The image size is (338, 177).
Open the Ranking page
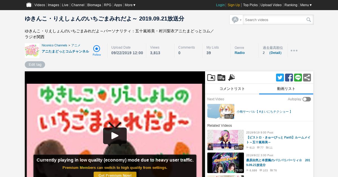pos(291,5)
